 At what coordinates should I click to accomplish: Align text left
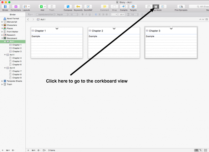pyautogui.click(x=96, y=14)
